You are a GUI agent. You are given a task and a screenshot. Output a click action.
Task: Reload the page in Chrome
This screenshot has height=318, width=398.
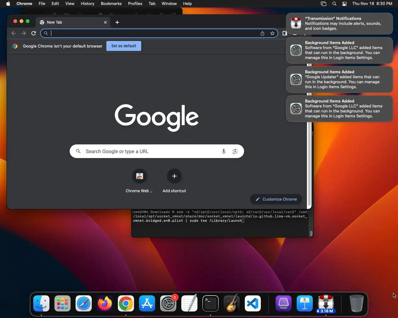coord(34,33)
